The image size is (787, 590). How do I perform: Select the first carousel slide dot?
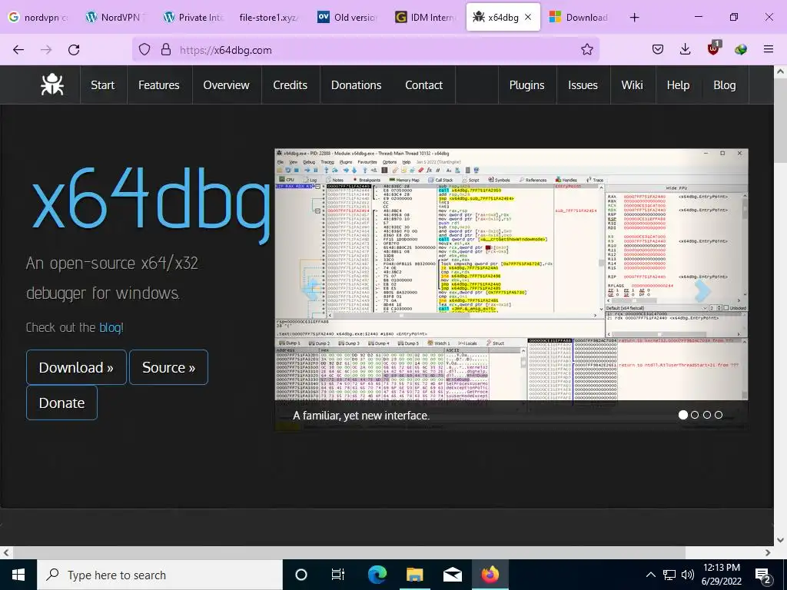coord(682,415)
